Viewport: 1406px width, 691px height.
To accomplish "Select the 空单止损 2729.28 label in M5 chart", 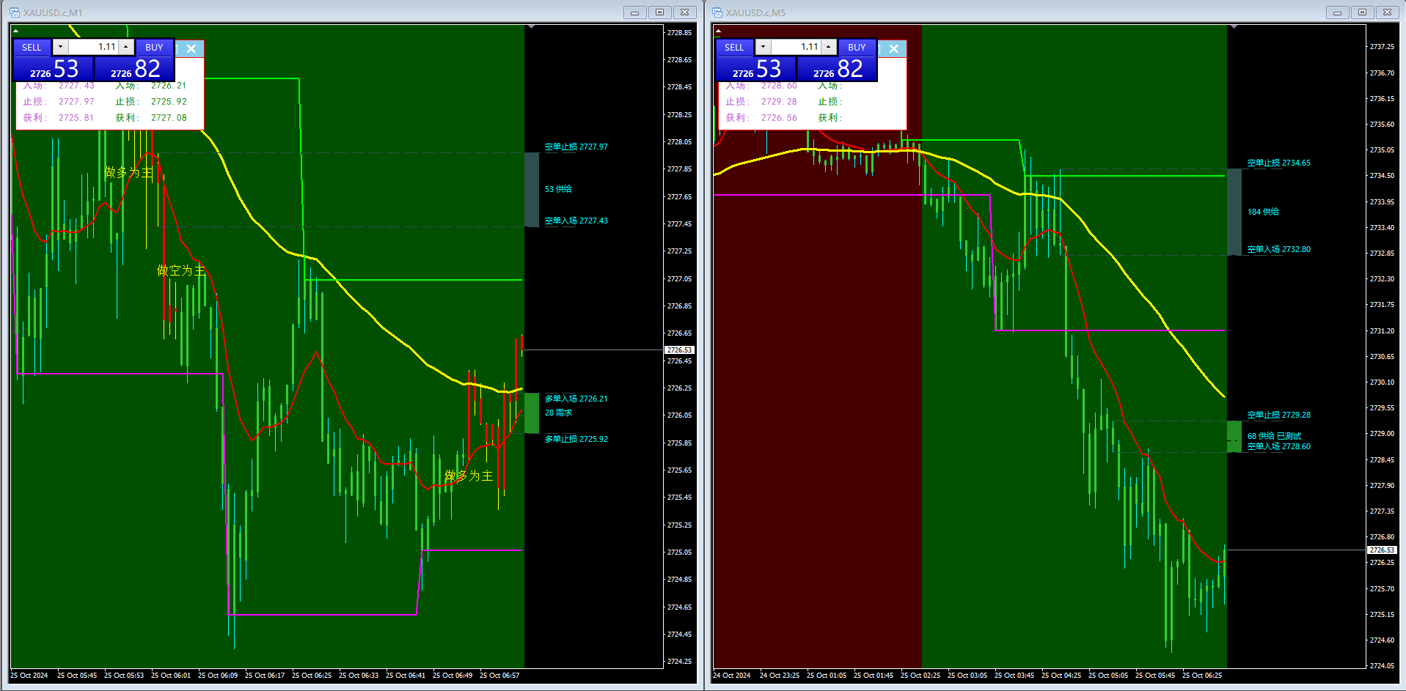I will (1278, 415).
